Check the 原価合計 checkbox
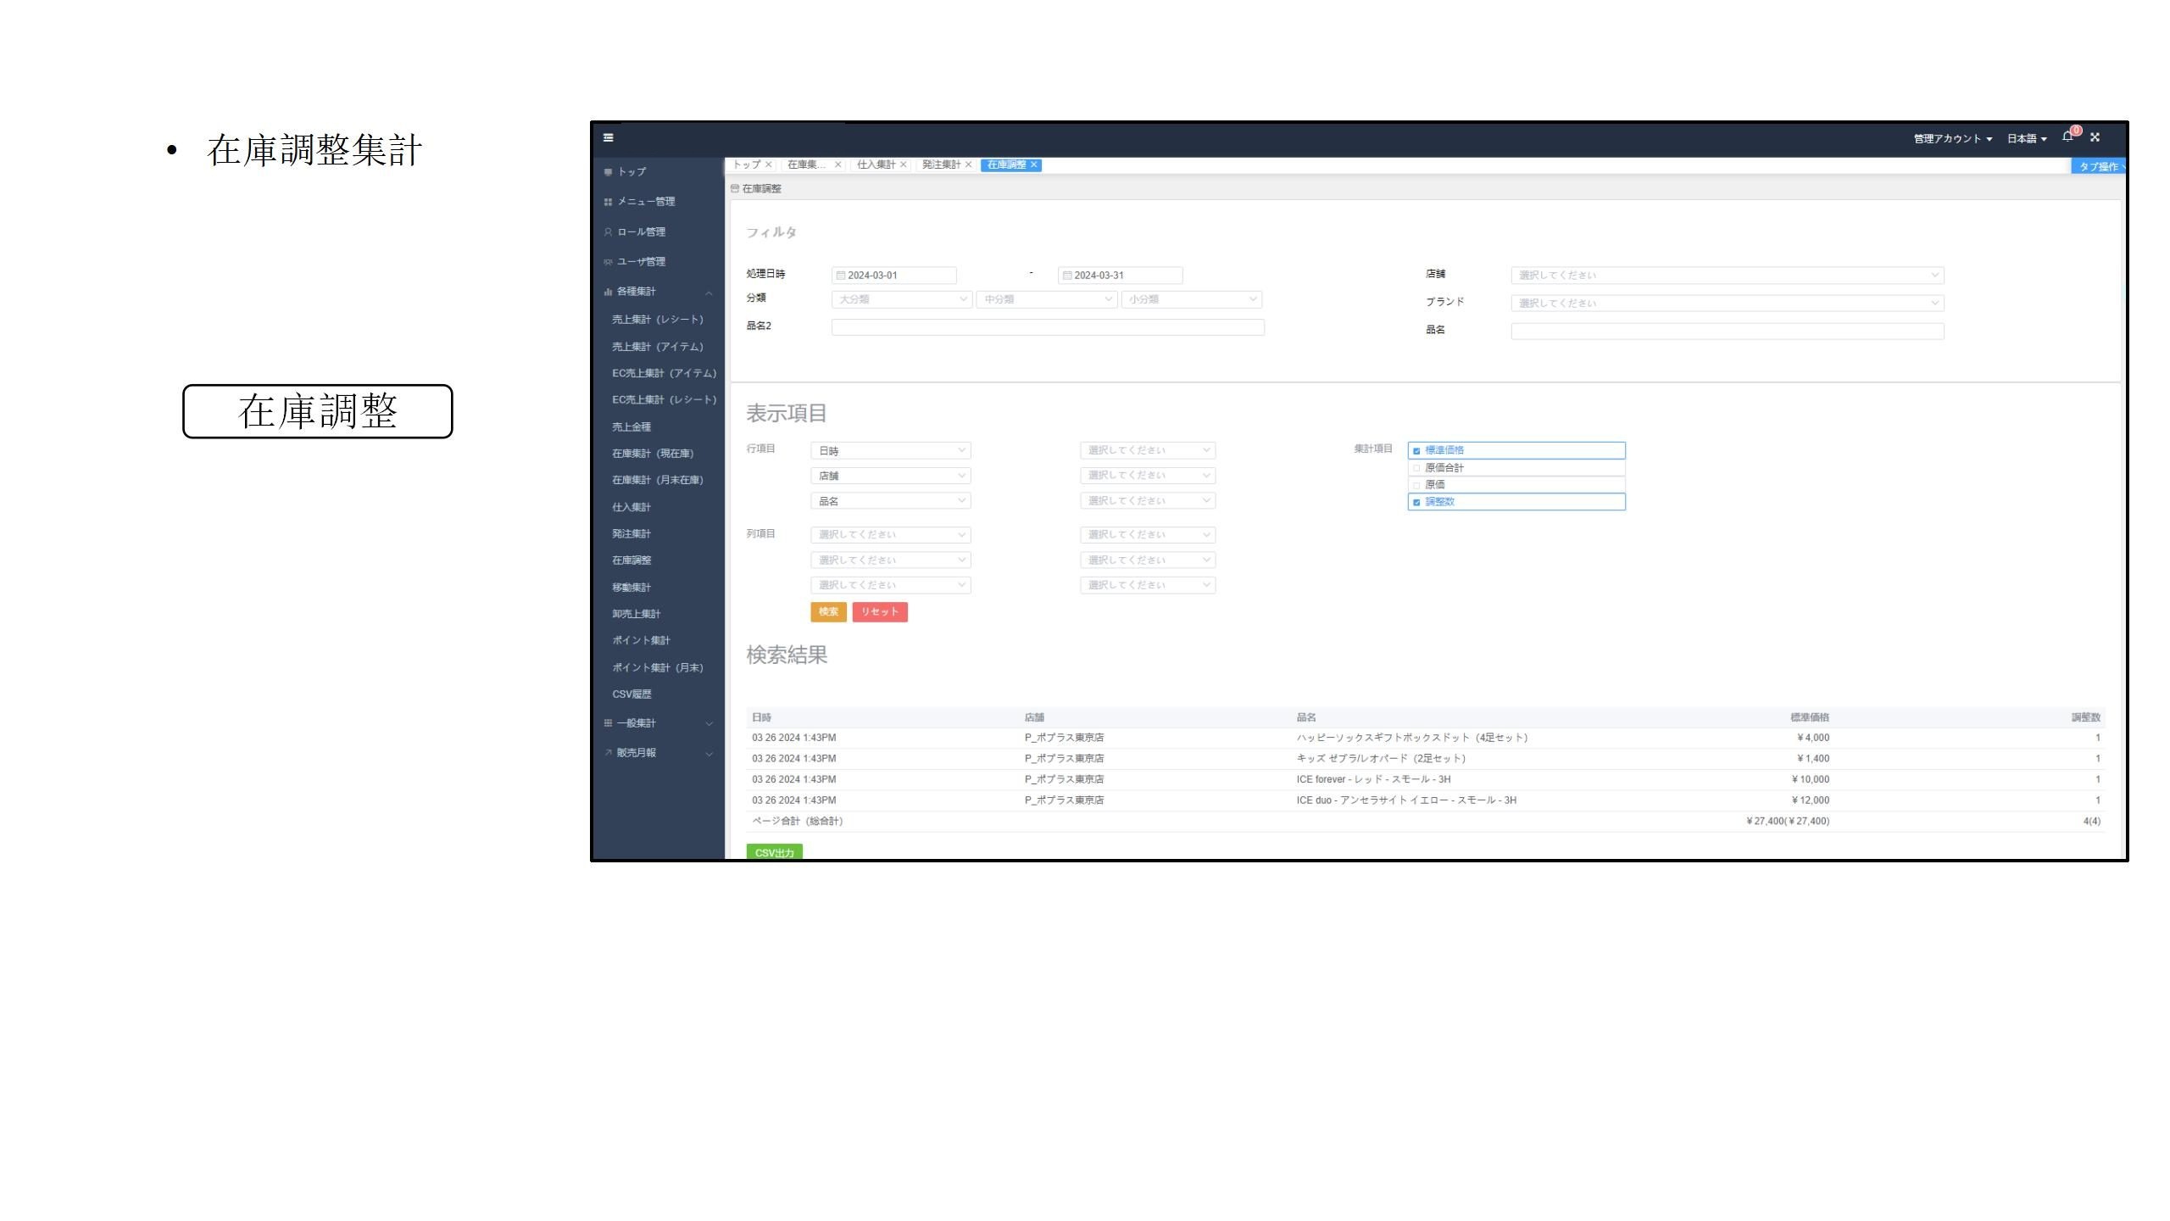This screenshot has width=2170, height=1221. [x=1416, y=468]
